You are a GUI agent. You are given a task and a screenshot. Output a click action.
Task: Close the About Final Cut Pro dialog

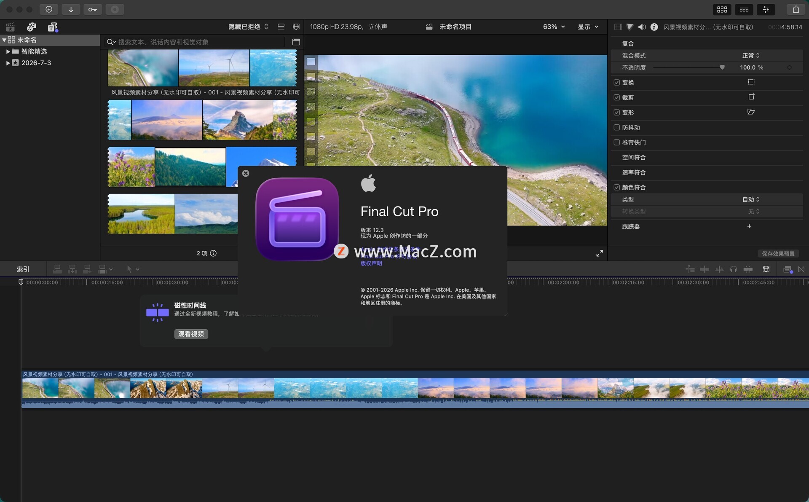click(x=246, y=173)
